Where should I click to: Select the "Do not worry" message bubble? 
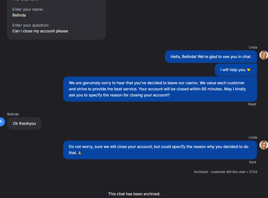160,149
